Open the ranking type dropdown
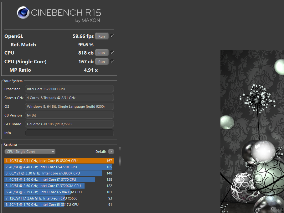Screen dimensions: 284x213 point(30,152)
